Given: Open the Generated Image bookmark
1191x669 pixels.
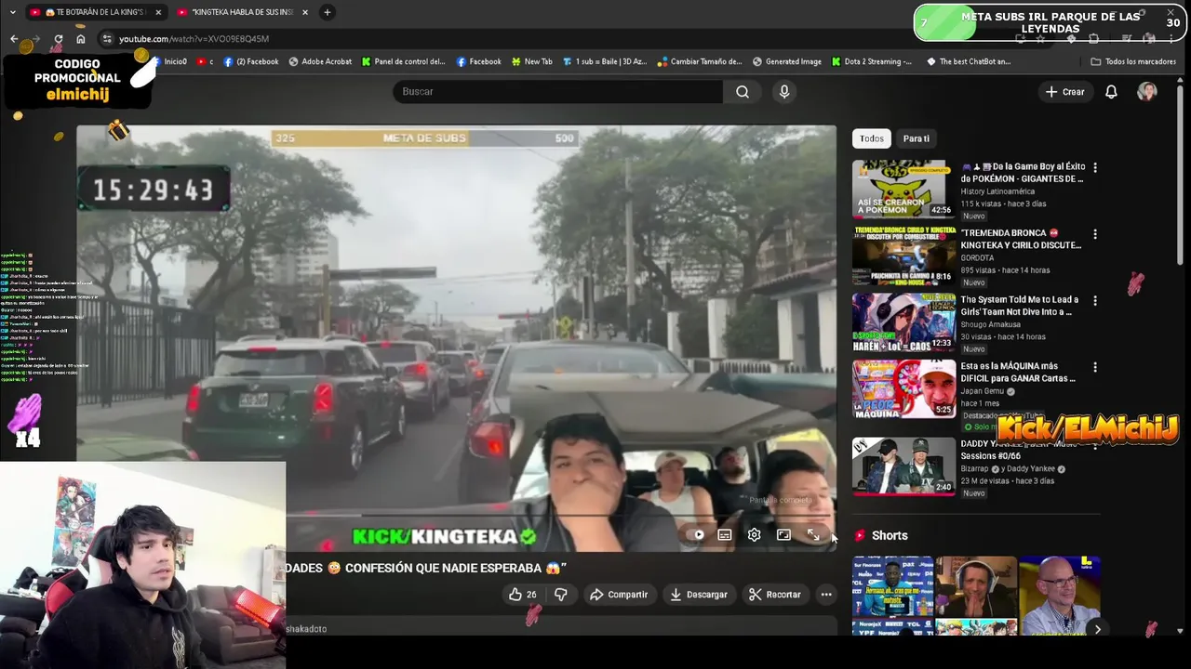Looking at the screenshot, I should tap(786, 61).
